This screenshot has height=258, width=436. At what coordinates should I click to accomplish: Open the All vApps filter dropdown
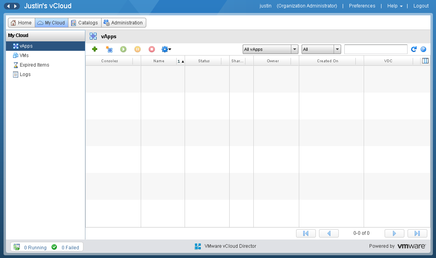coord(270,49)
